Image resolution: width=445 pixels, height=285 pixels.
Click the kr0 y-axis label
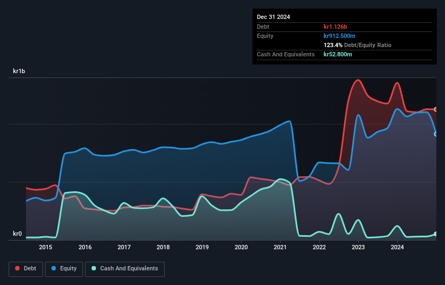click(x=17, y=234)
